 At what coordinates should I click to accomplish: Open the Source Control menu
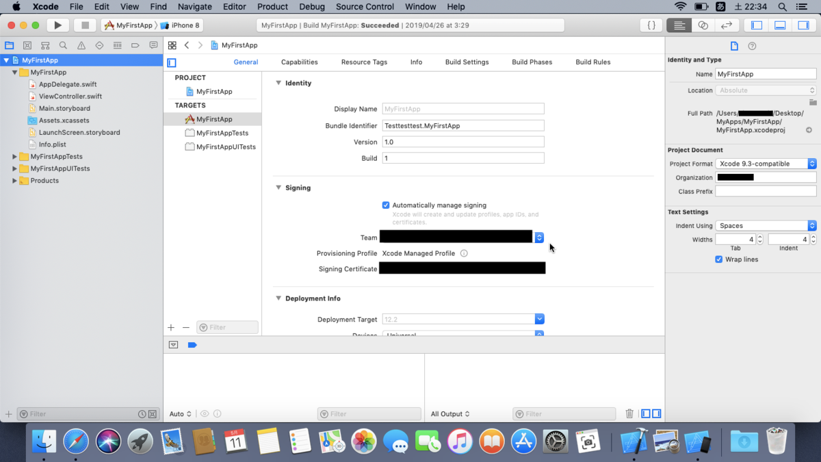point(365,7)
